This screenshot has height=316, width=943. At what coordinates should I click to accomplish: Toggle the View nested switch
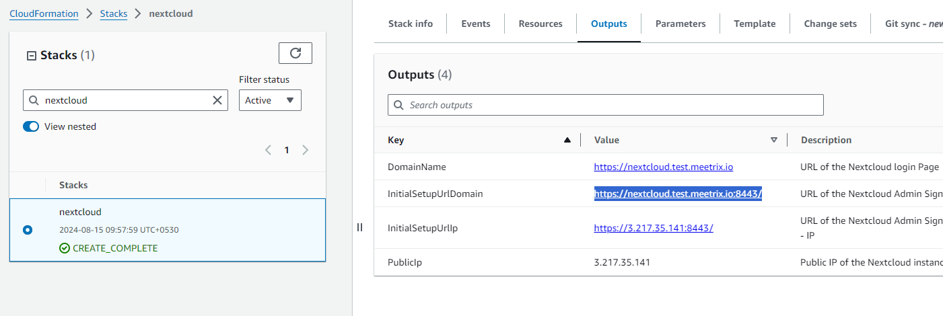[31, 126]
